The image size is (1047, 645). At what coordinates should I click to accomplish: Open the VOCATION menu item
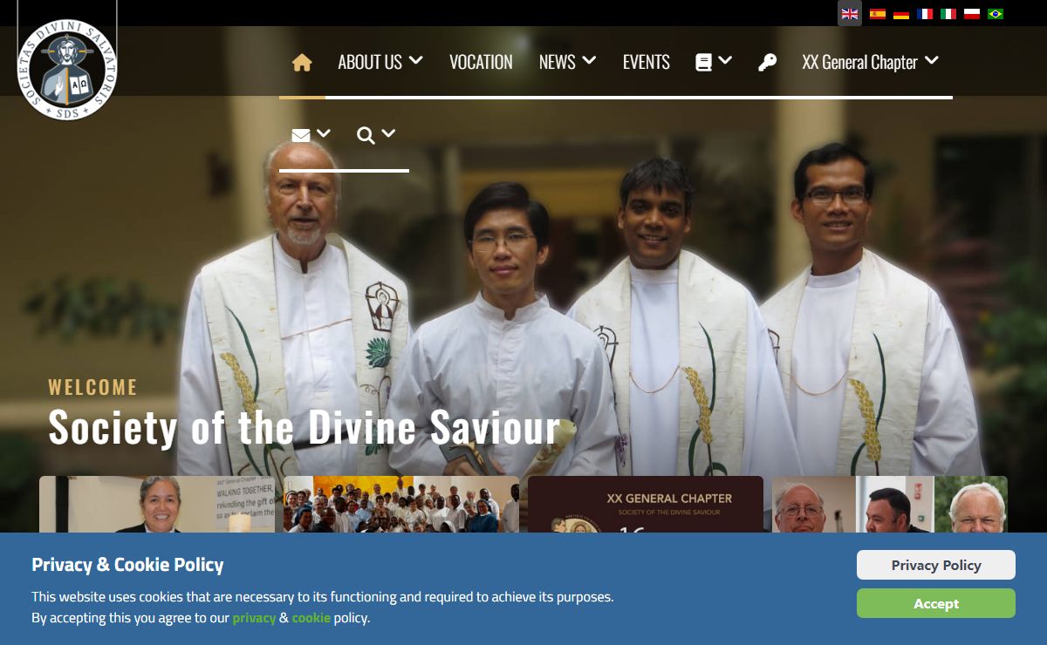click(x=481, y=62)
